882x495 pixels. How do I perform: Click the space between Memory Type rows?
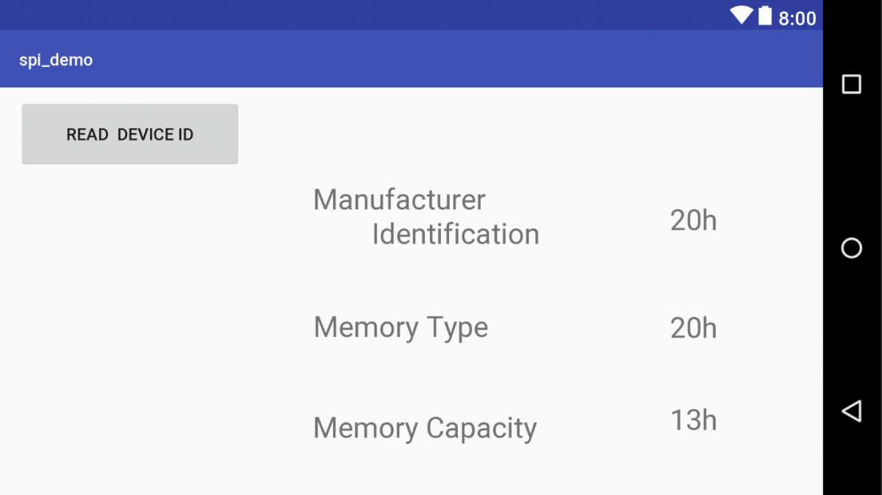pos(514,375)
